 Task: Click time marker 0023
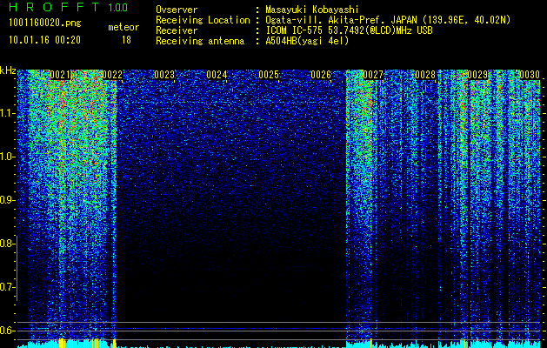[x=164, y=75]
